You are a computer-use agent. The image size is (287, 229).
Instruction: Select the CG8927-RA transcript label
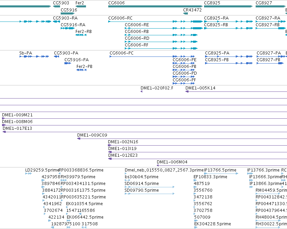[x=268, y=18]
